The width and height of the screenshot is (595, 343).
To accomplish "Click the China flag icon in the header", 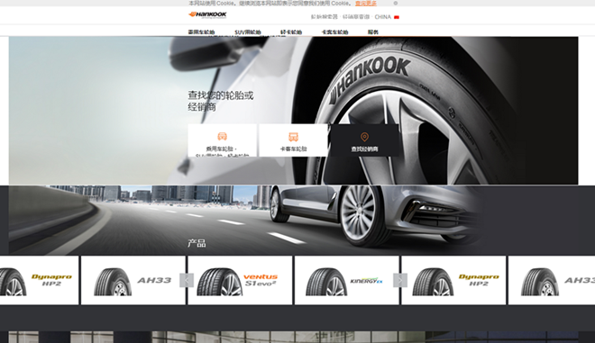I will (397, 17).
